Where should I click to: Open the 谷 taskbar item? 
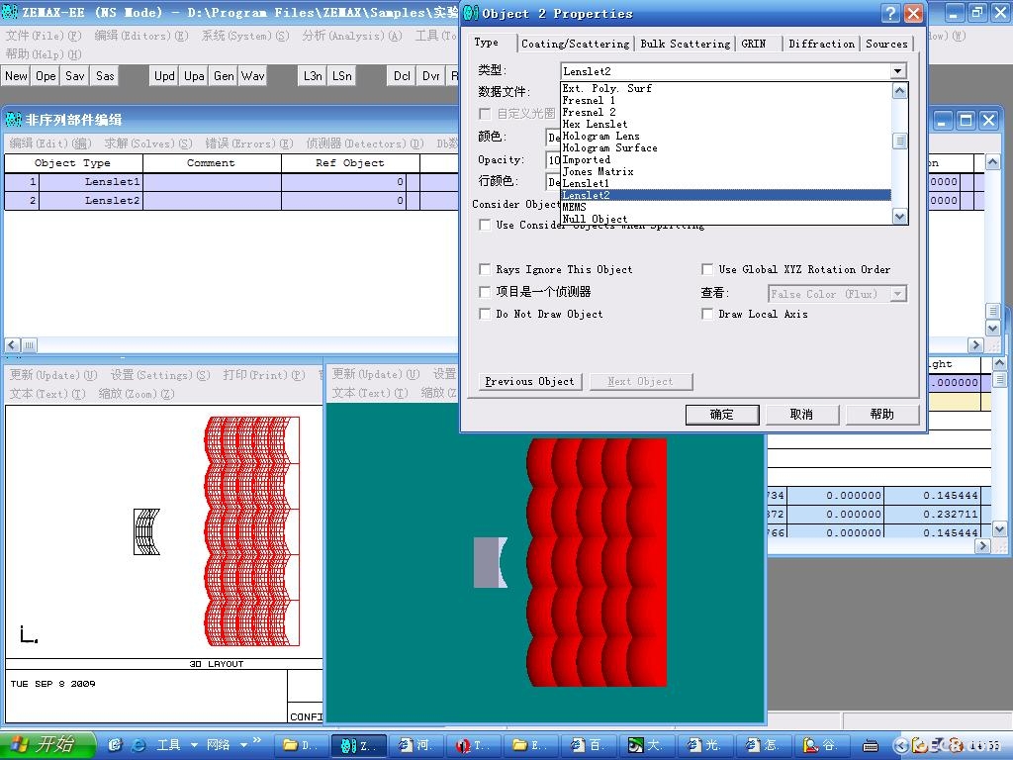pos(822,745)
